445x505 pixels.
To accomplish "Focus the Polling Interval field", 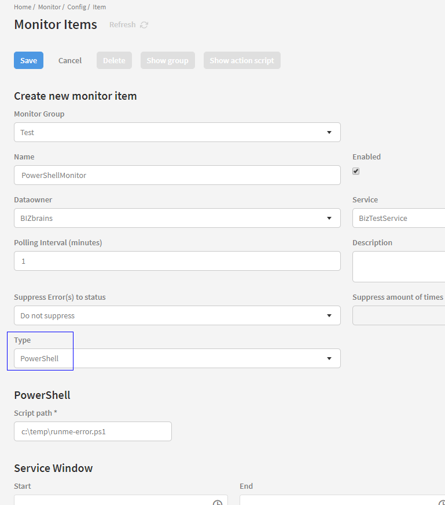I will [x=177, y=261].
